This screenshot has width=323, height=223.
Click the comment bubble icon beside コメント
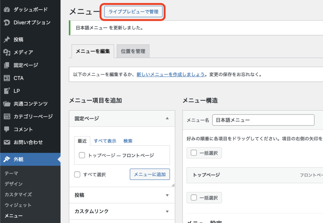(x=7, y=129)
